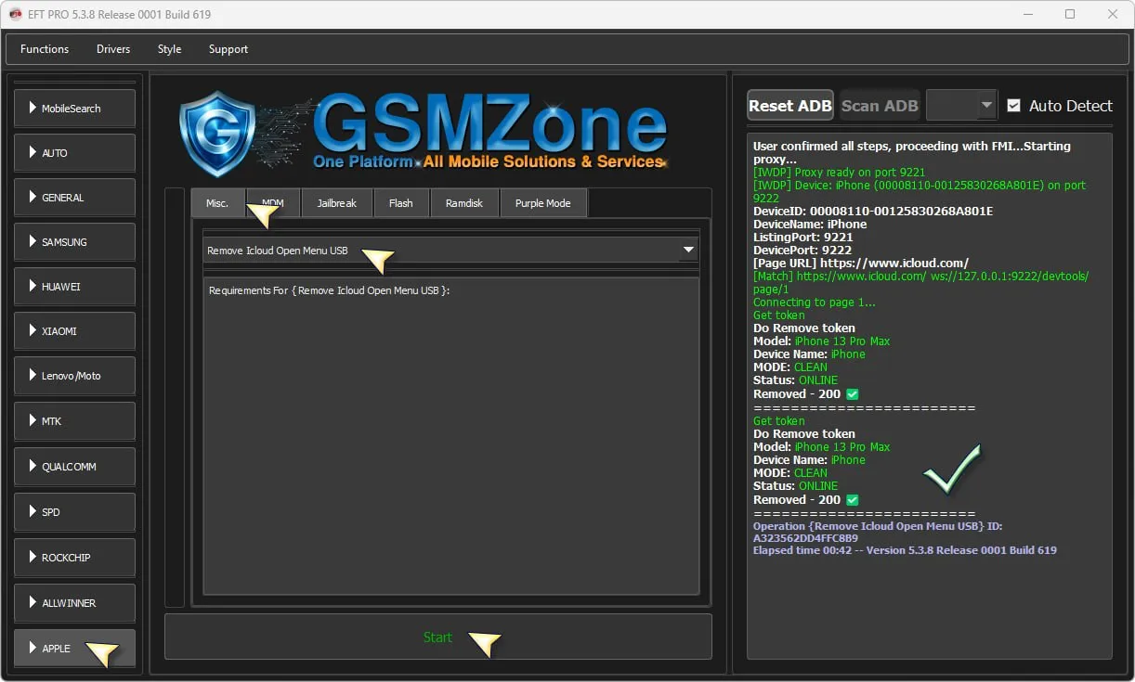Screen dimensions: 1135x682
Task: Open the Purple Mode tab
Action: point(542,203)
